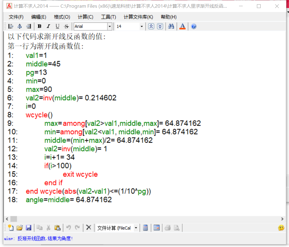The height and width of the screenshot is (247, 289).
Task: Click the center alignment icon
Action: [20, 26]
